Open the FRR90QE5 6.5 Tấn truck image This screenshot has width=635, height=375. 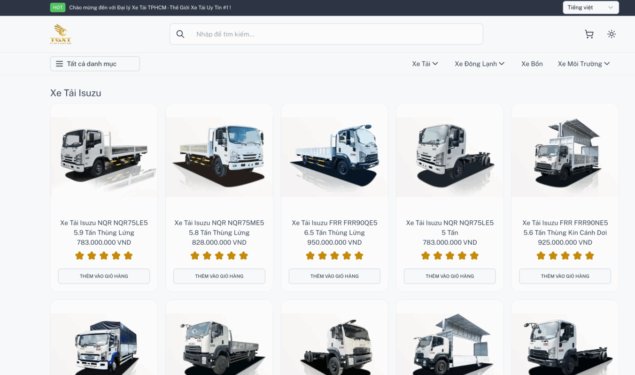point(334,157)
